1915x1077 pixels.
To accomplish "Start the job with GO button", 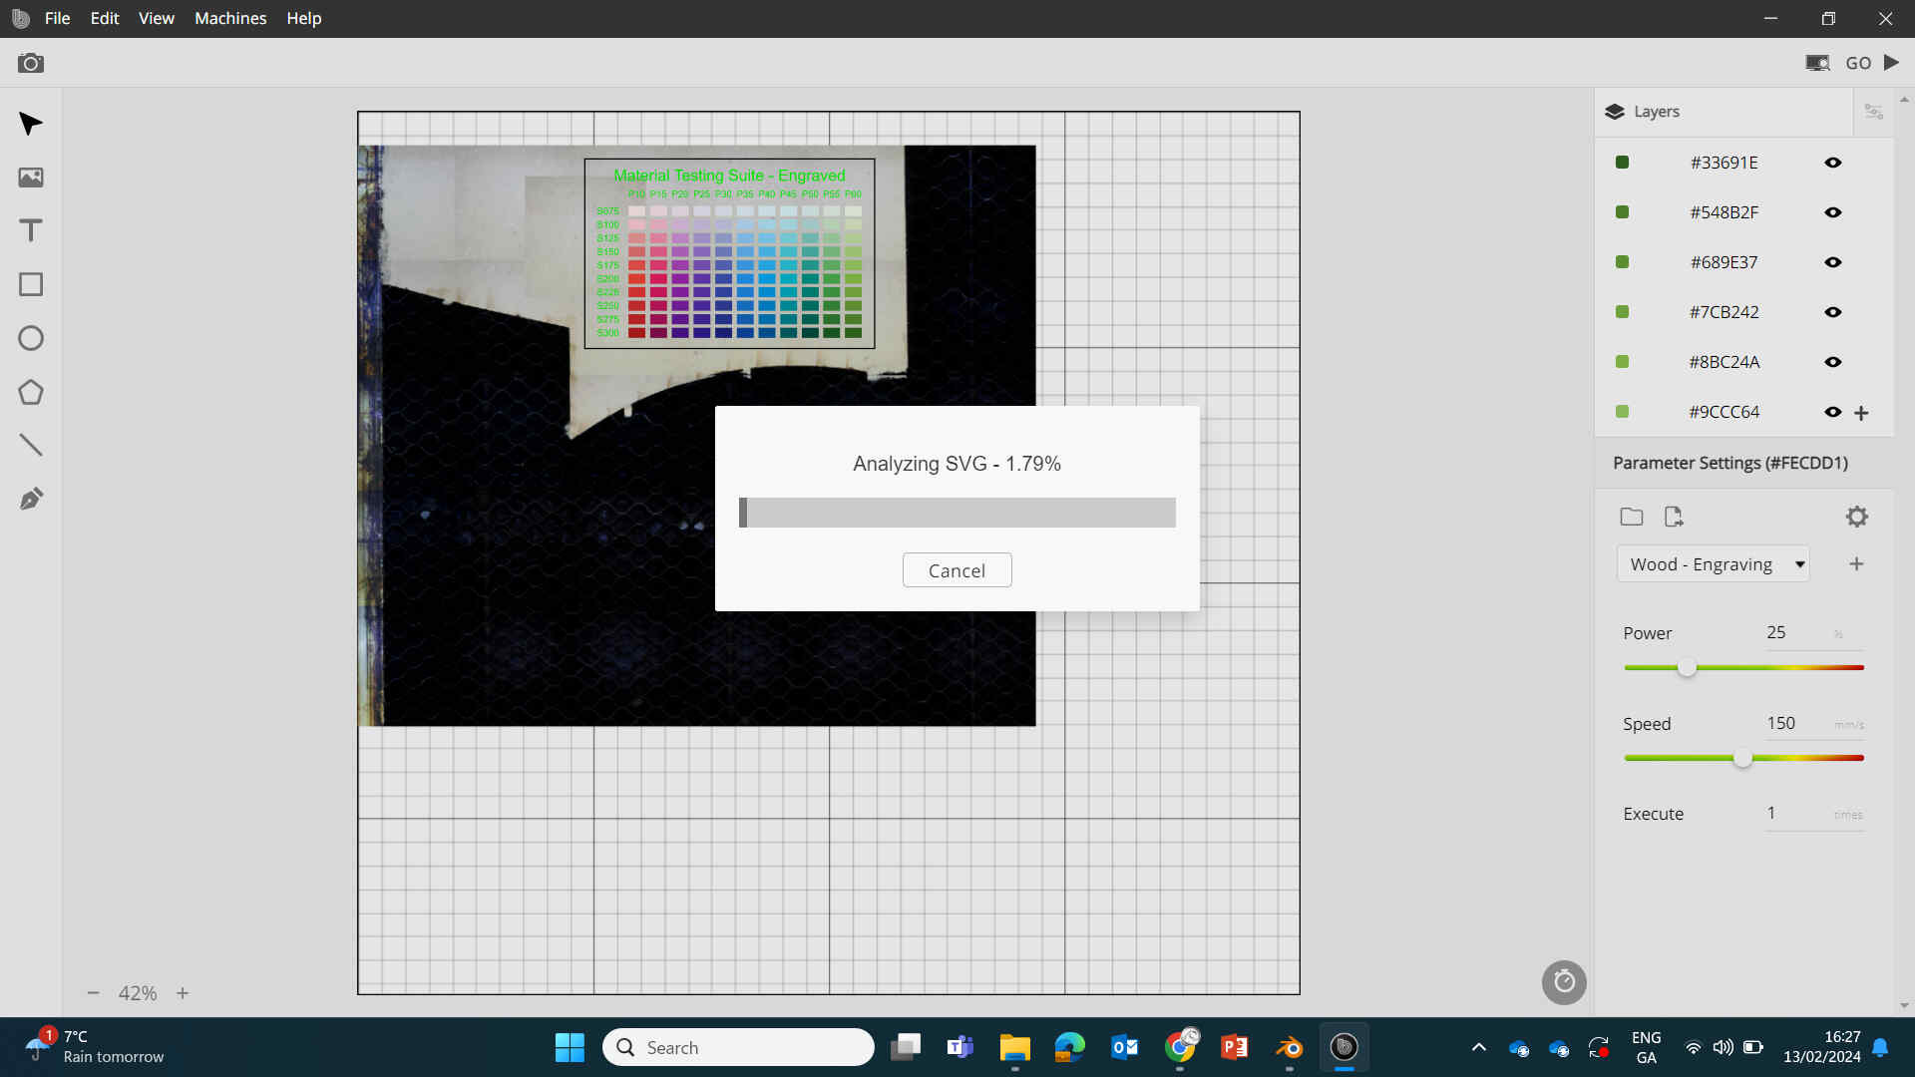I will click(x=1858, y=63).
